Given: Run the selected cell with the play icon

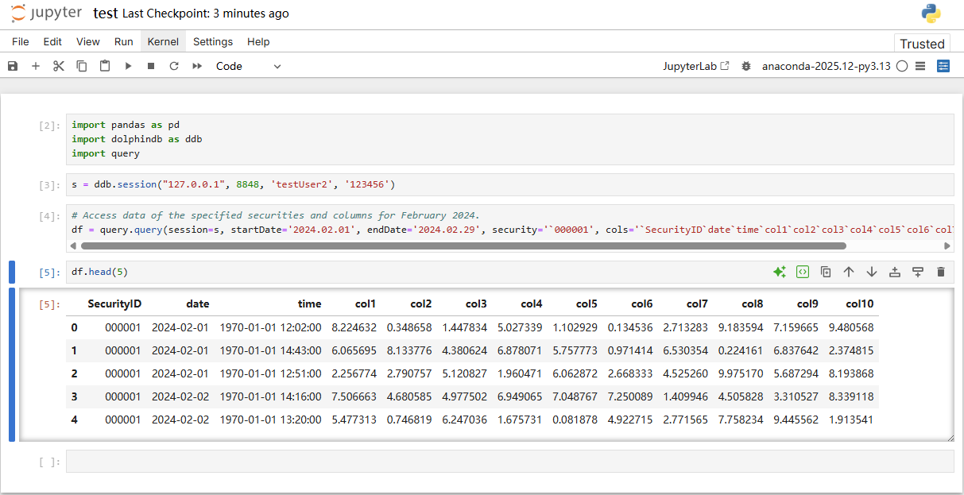Looking at the screenshot, I should pos(128,66).
